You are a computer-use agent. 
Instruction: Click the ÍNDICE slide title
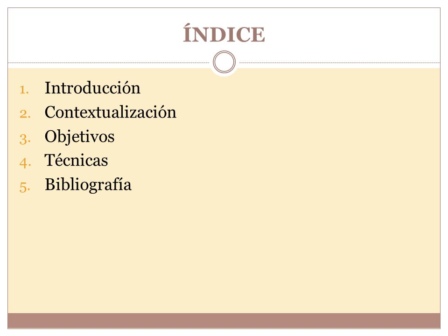(x=224, y=33)
